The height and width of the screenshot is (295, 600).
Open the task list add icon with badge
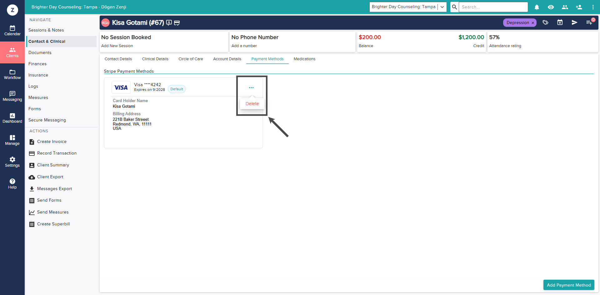pyautogui.click(x=589, y=22)
